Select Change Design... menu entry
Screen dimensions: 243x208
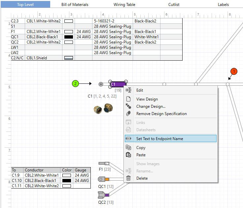171,106
